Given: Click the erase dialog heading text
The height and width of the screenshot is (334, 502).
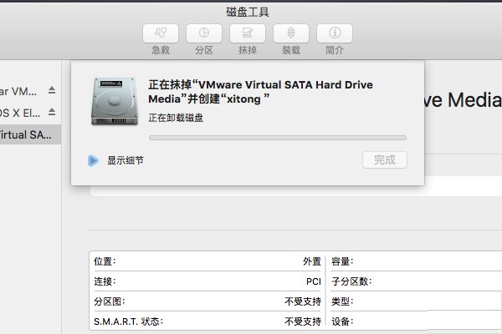Looking at the screenshot, I should 260,92.
